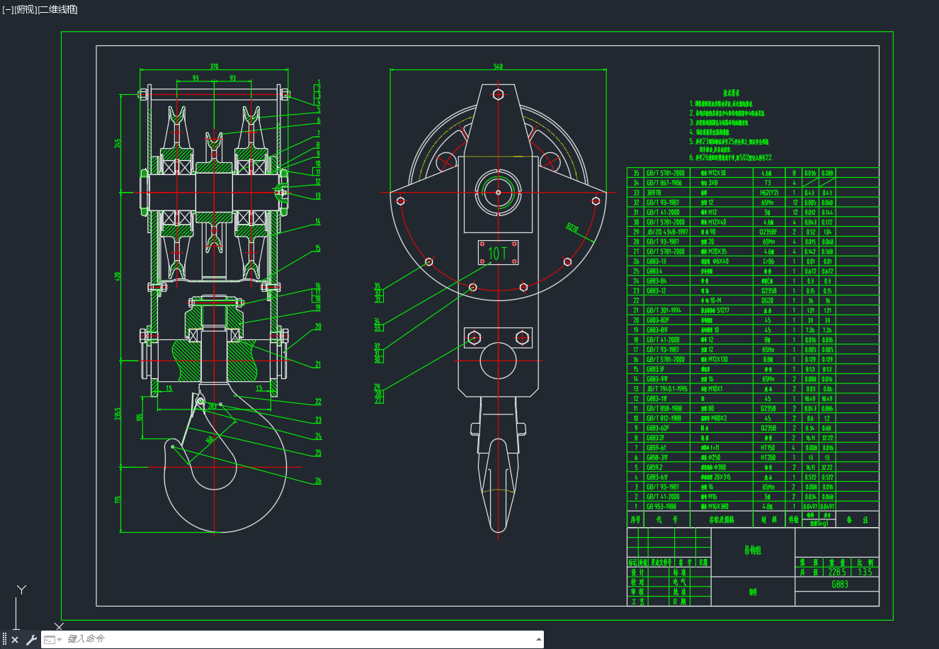Select the G883-13 code cell
The height and width of the screenshot is (649, 939).
point(656,261)
